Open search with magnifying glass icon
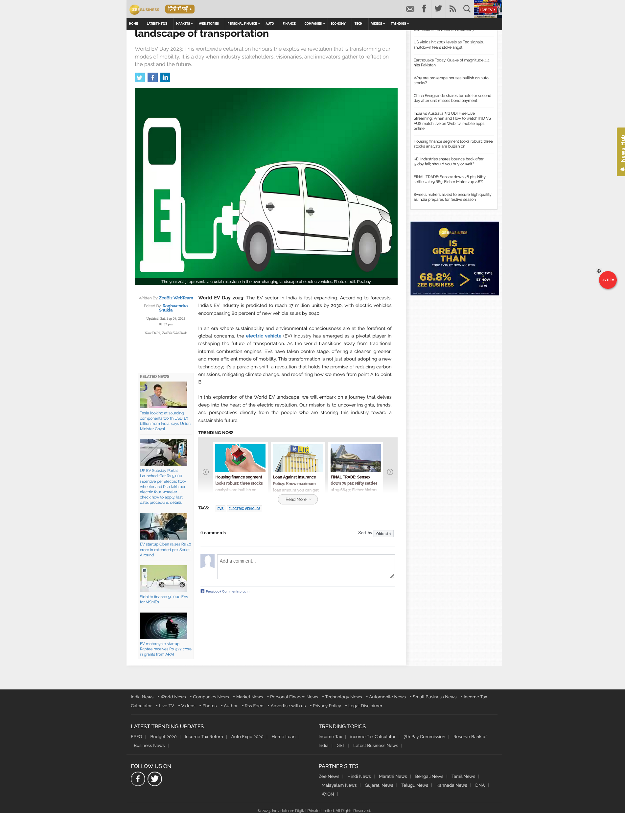 click(467, 9)
